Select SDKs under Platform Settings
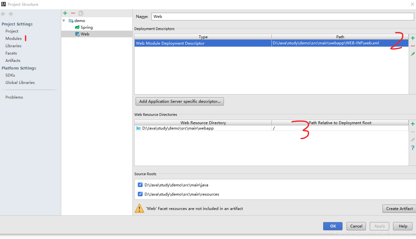 coord(10,75)
